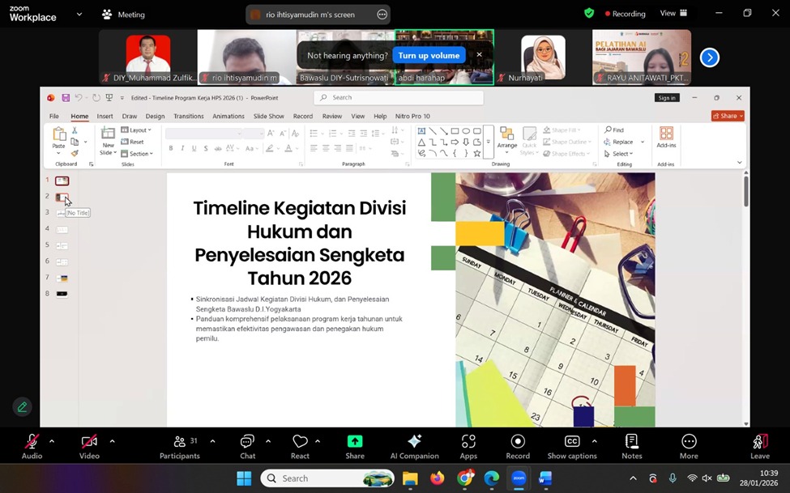Open the Arrange menu
790x493 pixels.
click(x=507, y=140)
